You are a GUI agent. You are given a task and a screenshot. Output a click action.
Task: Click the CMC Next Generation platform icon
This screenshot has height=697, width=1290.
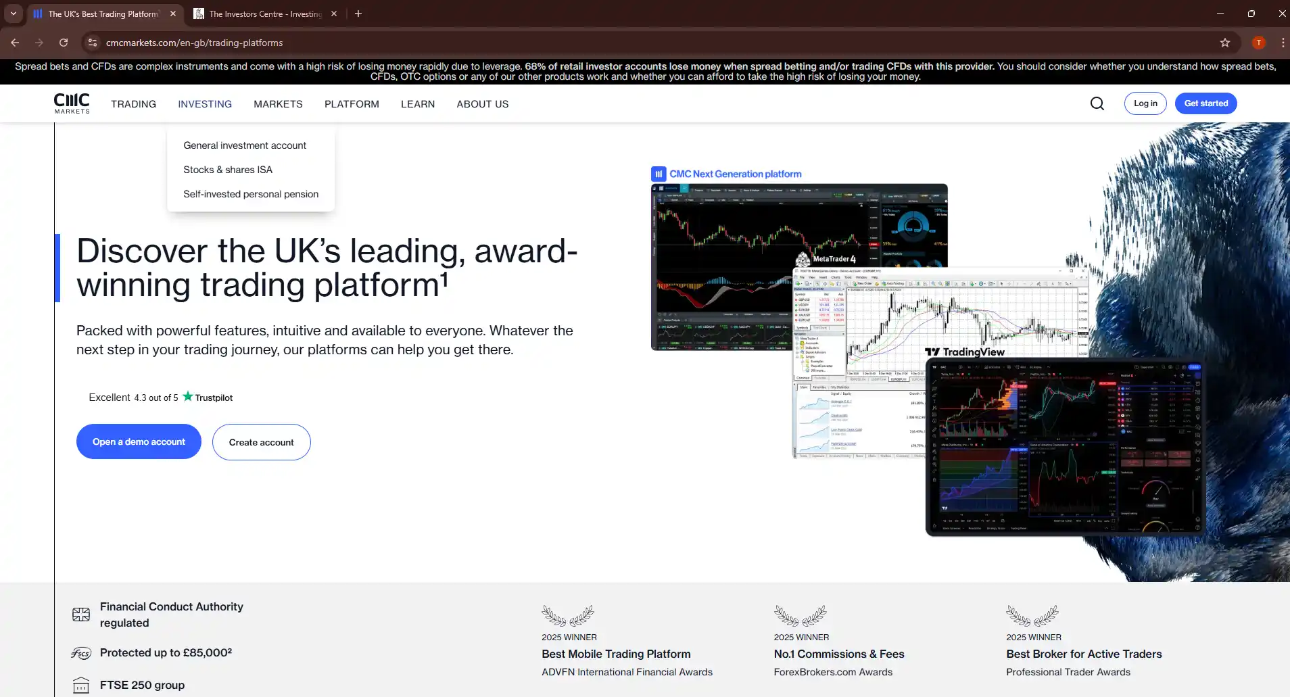(659, 174)
